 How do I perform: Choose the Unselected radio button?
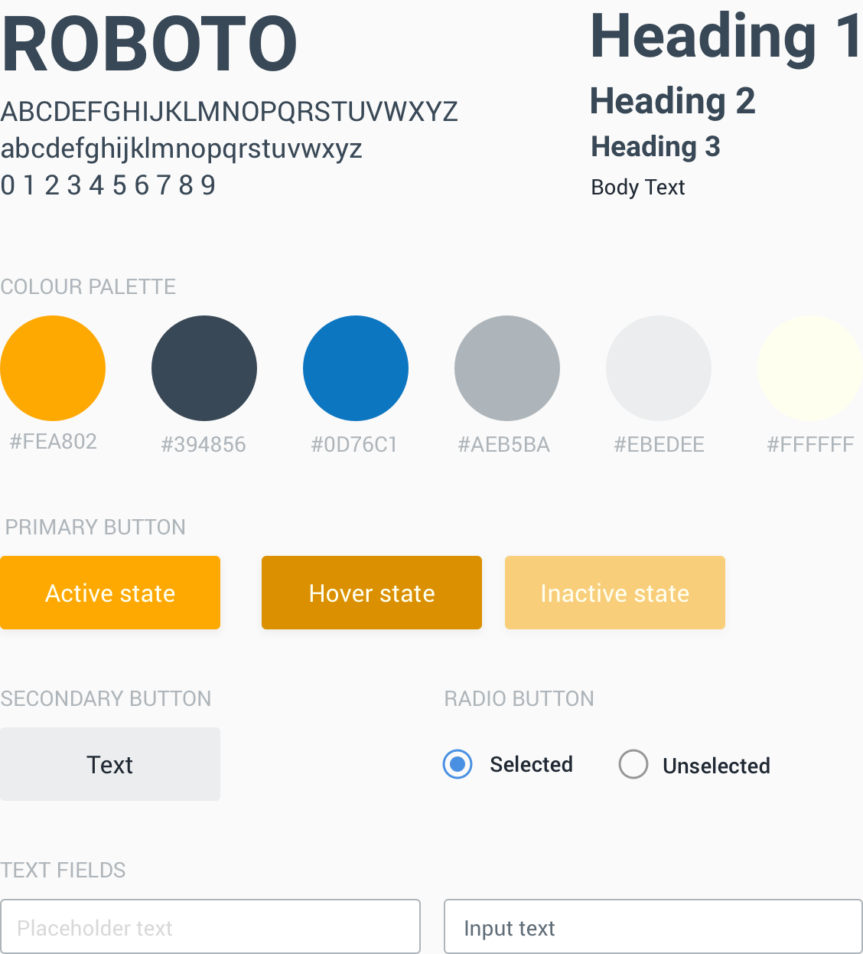(x=633, y=764)
